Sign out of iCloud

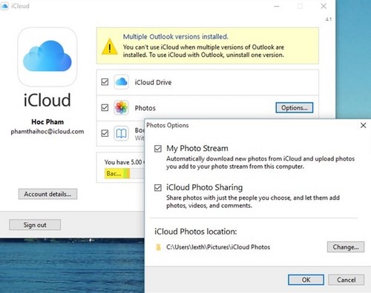pos(35,225)
